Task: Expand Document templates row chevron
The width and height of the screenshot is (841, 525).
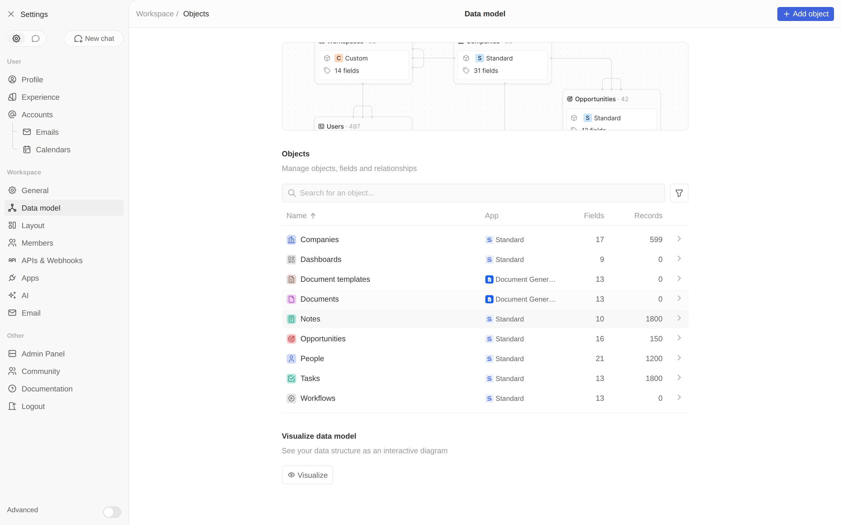Action: [679, 279]
